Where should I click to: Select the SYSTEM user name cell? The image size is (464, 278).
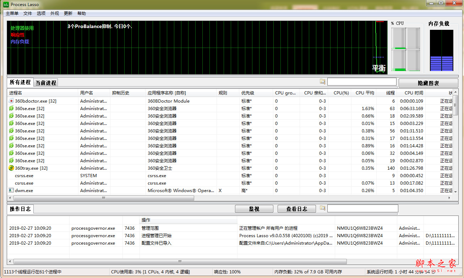tap(88, 175)
